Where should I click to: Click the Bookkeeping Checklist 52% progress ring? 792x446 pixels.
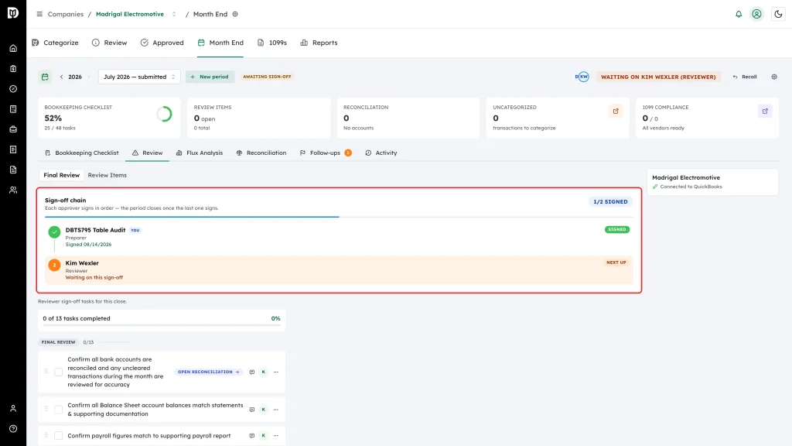(164, 115)
